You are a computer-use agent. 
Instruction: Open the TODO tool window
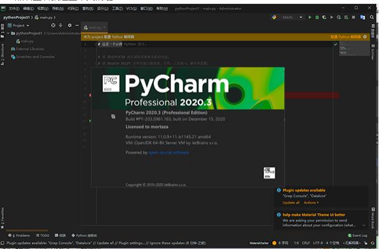(x=43, y=236)
